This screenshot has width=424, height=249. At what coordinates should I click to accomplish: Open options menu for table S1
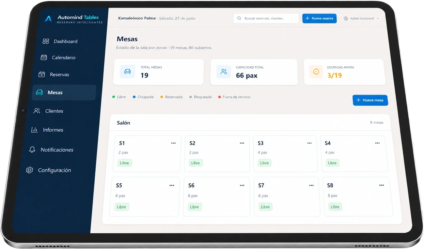click(x=173, y=143)
